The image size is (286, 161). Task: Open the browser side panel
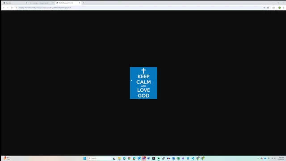coord(273,8)
